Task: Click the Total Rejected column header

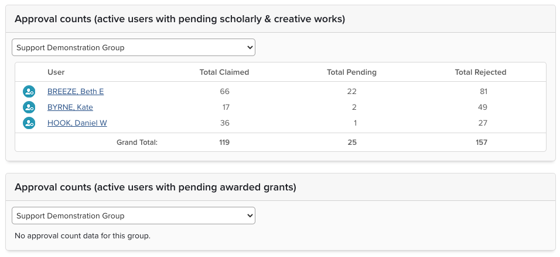Action: click(480, 72)
